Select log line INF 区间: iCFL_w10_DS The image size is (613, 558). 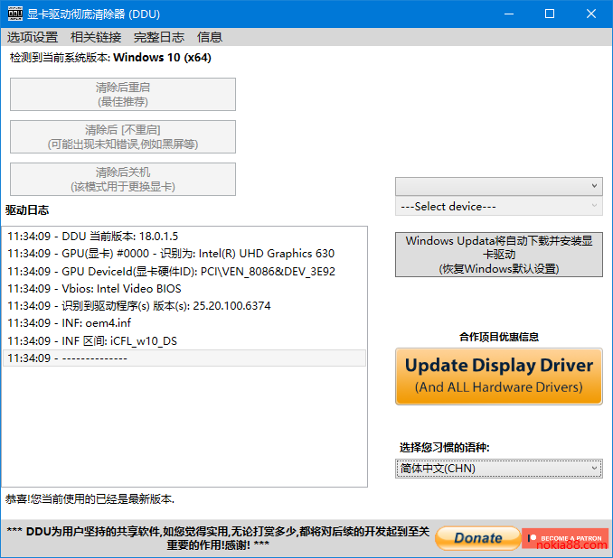pos(184,341)
